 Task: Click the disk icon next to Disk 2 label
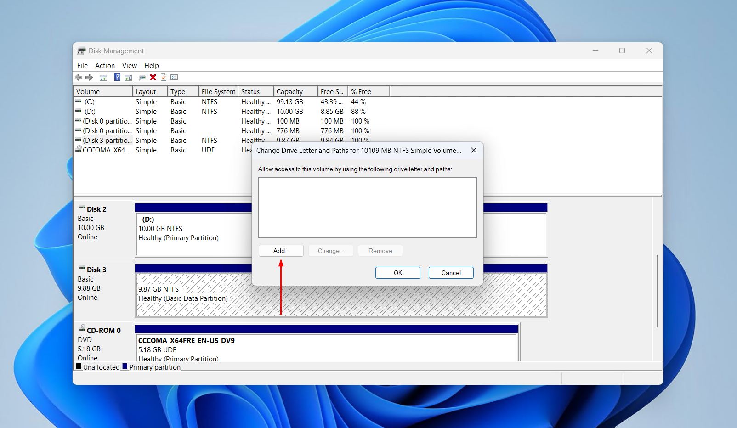pyautogui.click(x=82, y=208)
